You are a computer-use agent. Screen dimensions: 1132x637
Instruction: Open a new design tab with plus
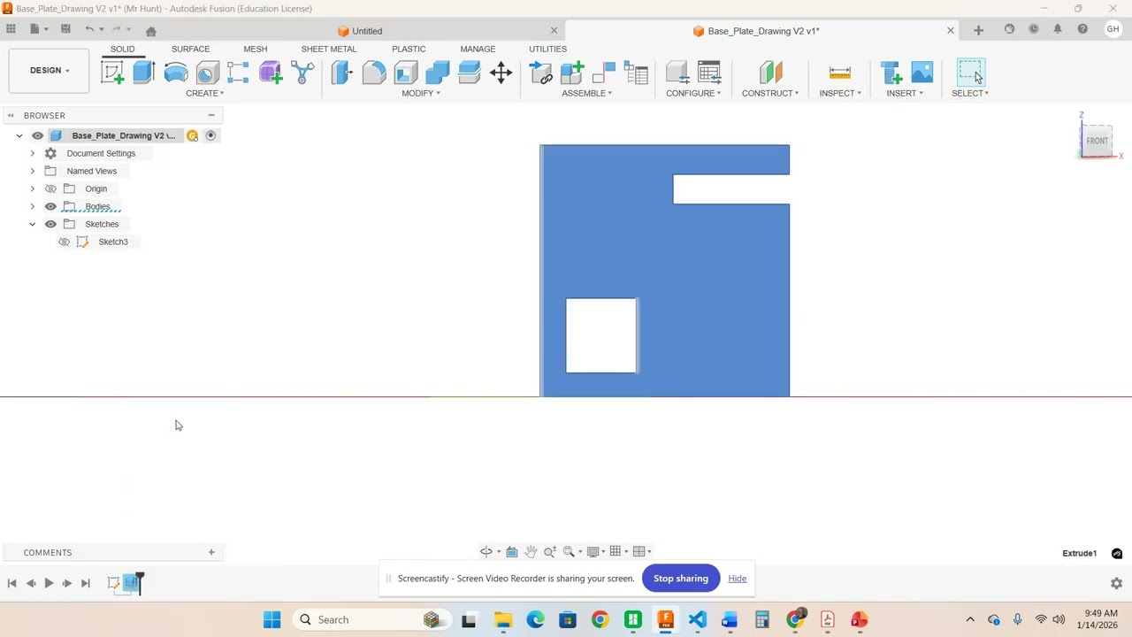978,30
